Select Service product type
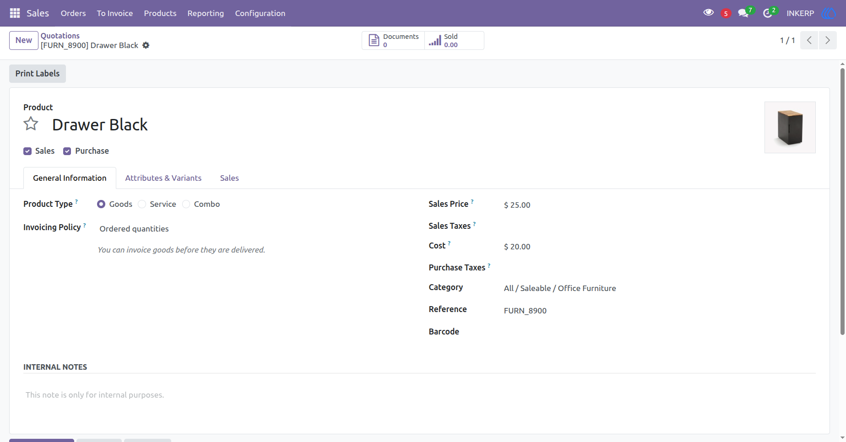 [142, 204]
